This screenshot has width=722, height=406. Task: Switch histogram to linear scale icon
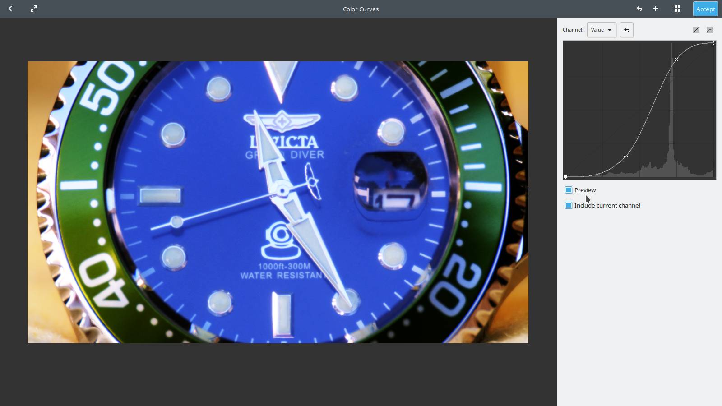tap(696, 30)
